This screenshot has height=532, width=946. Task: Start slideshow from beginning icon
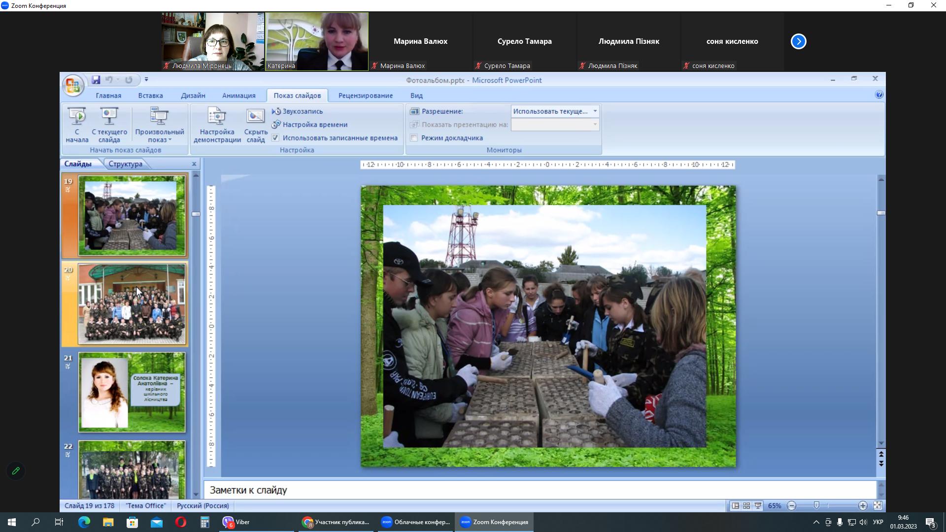tap(77, 117)
